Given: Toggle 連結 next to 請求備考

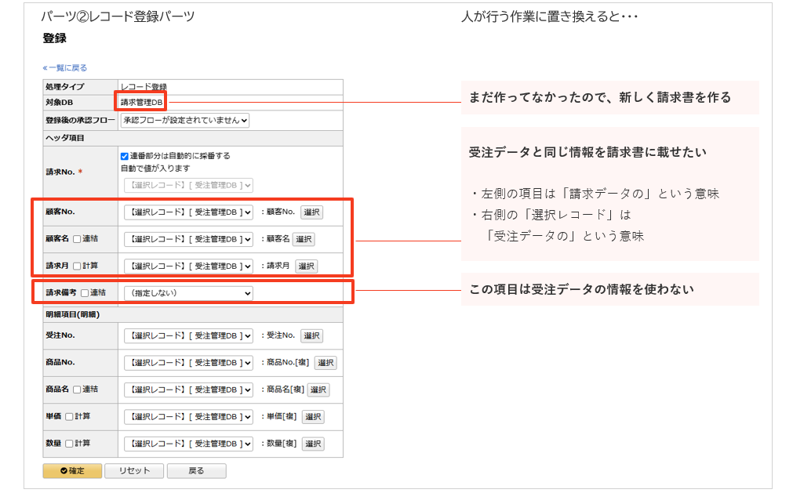Looking at the screenshot, I should 84,292.
